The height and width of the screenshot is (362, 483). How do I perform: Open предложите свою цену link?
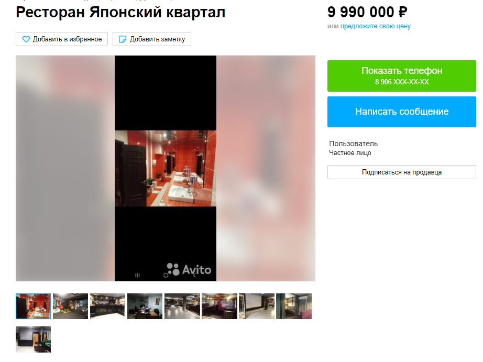[376, 26]
